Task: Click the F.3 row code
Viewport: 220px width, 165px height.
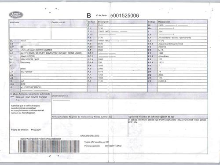Action: pyautogui.click(x=89, y=44)
